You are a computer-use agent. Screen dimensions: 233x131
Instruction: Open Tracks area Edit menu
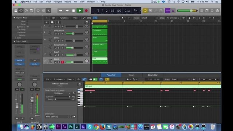[x=54, y=18]
